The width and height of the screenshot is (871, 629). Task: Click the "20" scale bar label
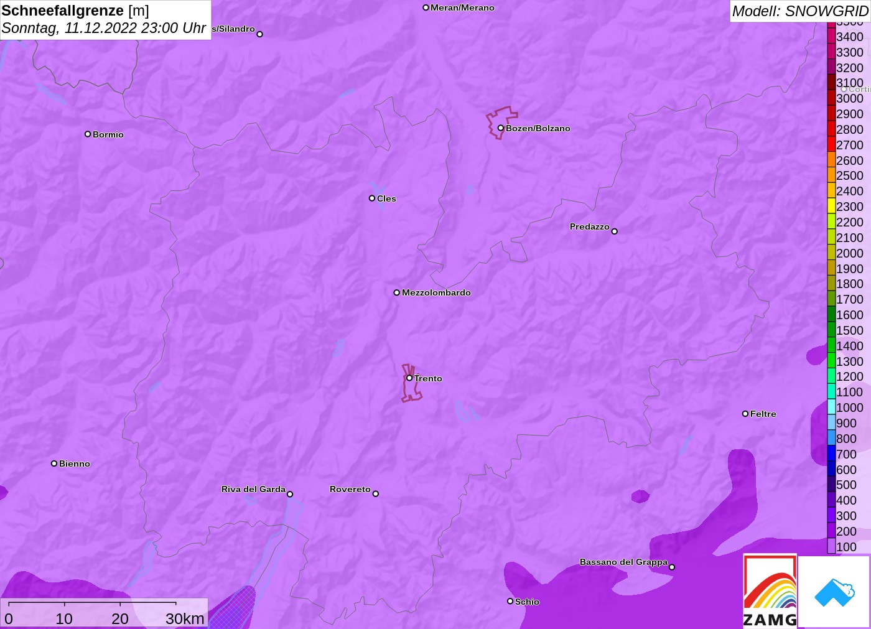[120, 618]
